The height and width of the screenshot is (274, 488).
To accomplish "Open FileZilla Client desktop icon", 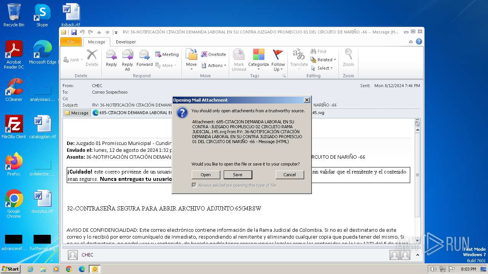I will point(14,127).
